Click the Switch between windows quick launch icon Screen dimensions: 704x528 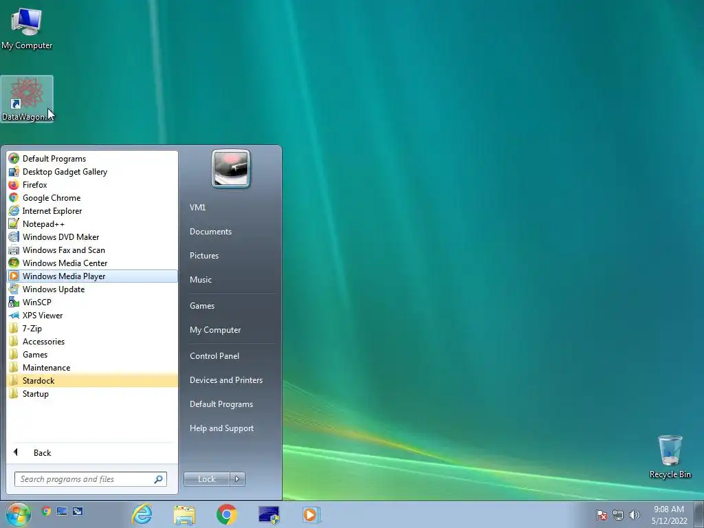pos(78,511)
